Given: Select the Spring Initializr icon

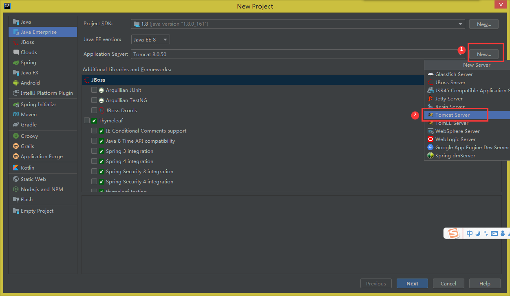Looking at the screenshot, I should coord(16,104).
